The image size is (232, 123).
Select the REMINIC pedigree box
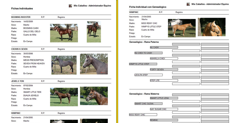tap(164, 120)
